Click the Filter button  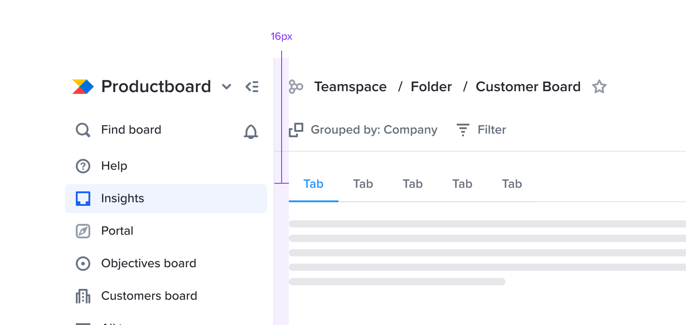481,130
